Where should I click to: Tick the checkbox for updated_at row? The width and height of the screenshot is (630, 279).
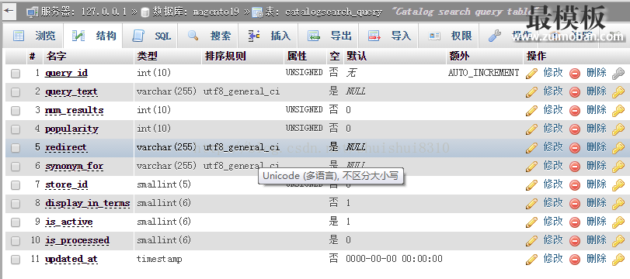click(x=16, y=260)
